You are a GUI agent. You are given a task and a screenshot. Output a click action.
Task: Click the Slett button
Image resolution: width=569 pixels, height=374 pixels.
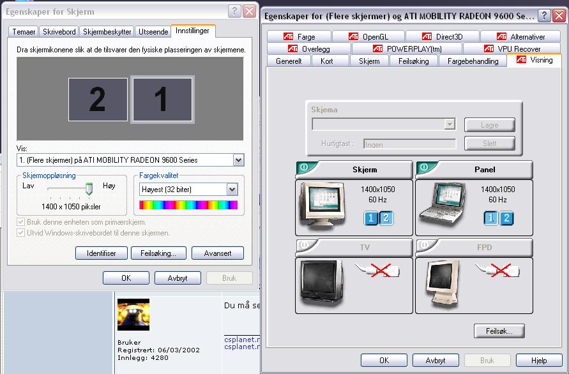click(x=490, y=144)
